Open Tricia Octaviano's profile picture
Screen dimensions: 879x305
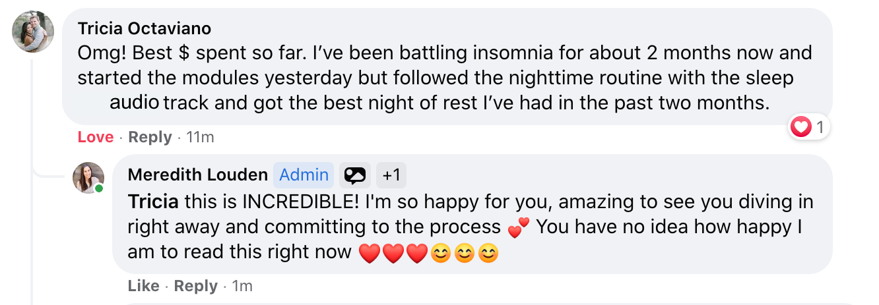coord(33,31)
